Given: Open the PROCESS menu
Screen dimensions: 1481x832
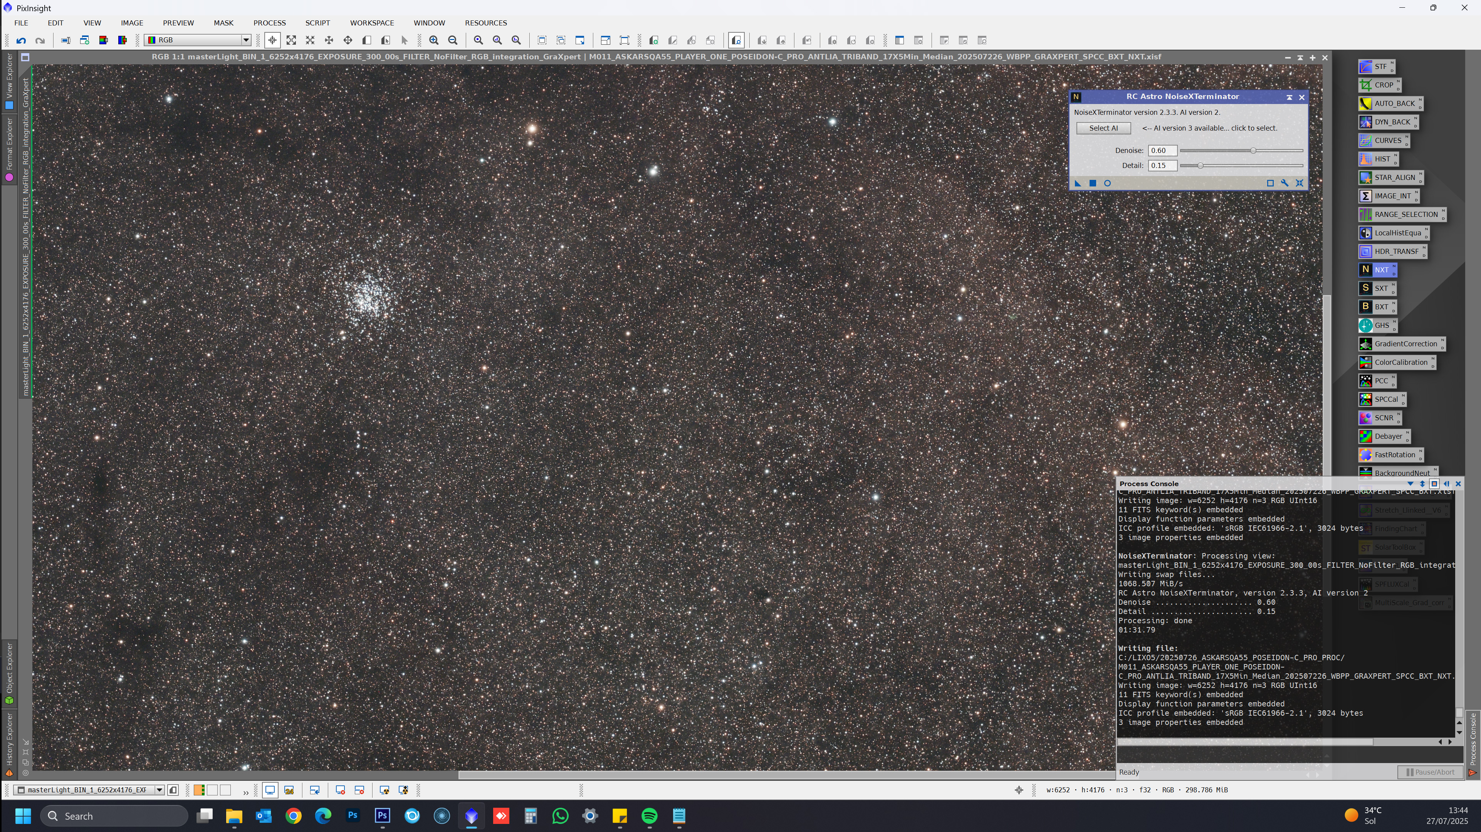Looking at the screenshot, I should pos(269,23).
